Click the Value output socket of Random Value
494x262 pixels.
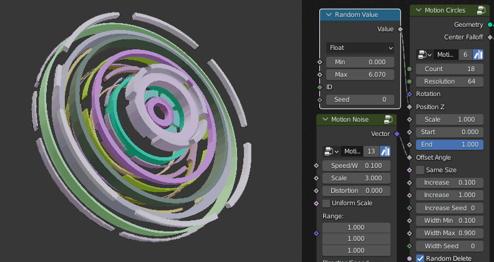click(400, 29)
